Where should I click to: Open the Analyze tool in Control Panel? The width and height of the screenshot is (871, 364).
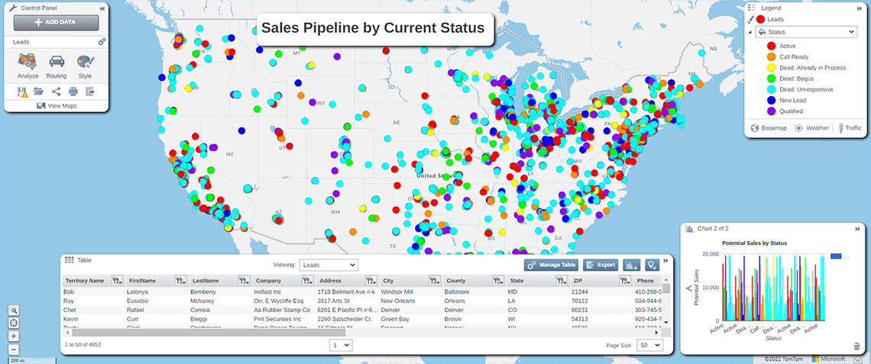(28, 66)
